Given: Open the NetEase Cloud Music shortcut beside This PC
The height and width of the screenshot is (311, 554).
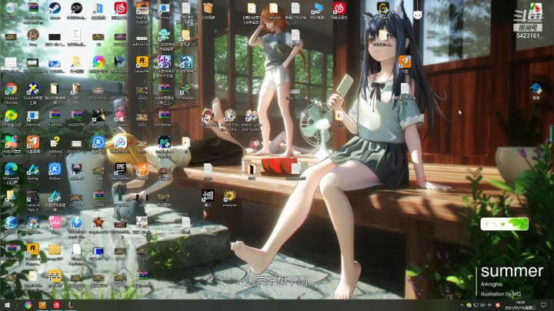Looking at the screenshot, I should pos(339,8).
